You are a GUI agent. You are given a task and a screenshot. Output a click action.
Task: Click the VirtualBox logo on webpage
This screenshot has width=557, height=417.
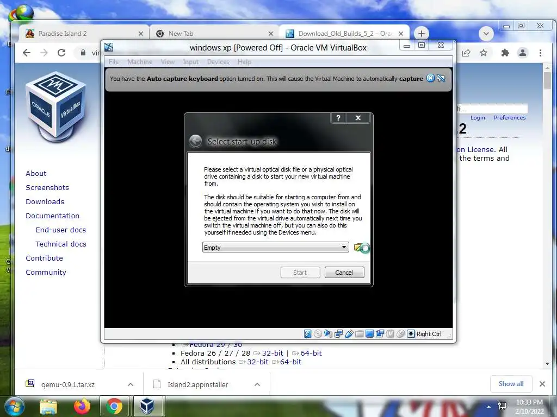(x=56, y=106)
